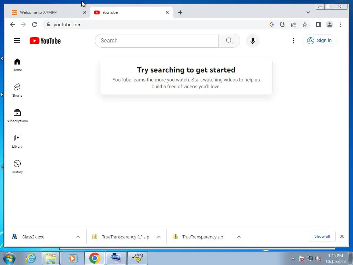Screen dimensions: 353x265
Task: Open the bee icon app on taskbar
Action: click(x=138, y=258)
